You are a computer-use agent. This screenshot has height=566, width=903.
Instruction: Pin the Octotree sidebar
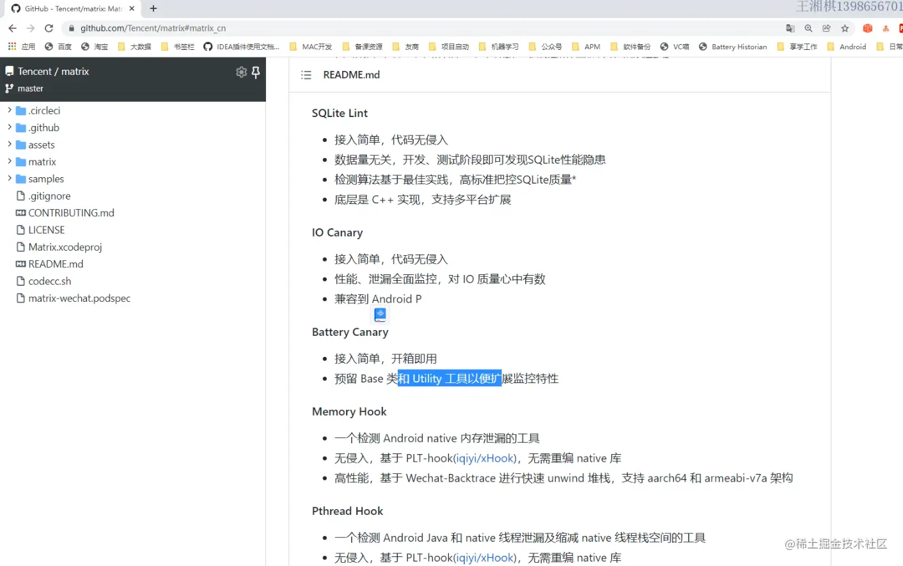[256, 72]
